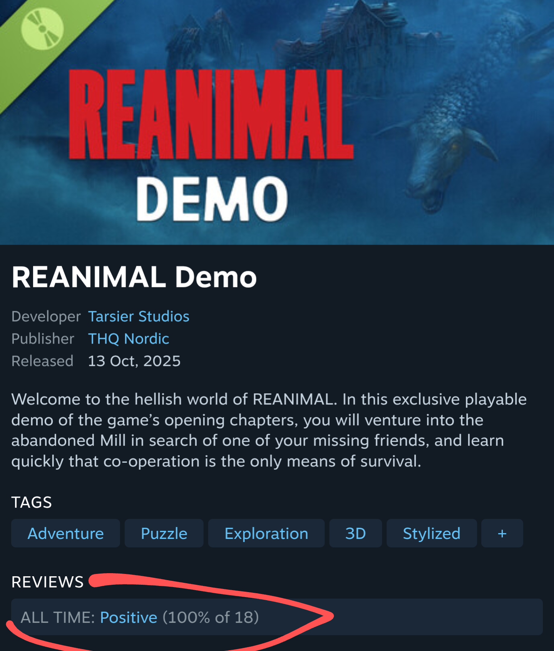
Task: Open the REANIMAL Demo header banner image
Action: click(x=277, y=122)
